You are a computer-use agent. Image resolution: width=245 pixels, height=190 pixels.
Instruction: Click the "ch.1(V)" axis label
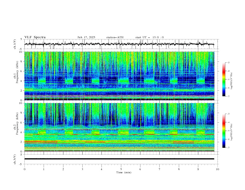coord(15,44)
